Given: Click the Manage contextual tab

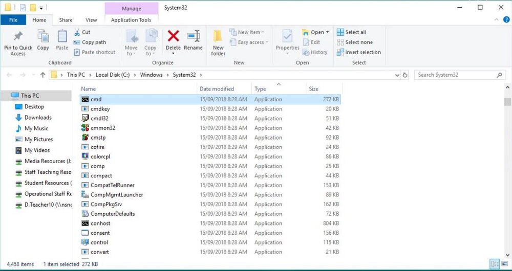Looking at the screenshot, I should click(131, 9).
